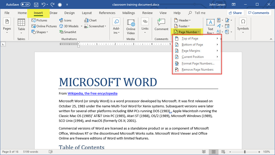Click the Undo arrow icon
This screenshot has width=275, height=155.
44,5
